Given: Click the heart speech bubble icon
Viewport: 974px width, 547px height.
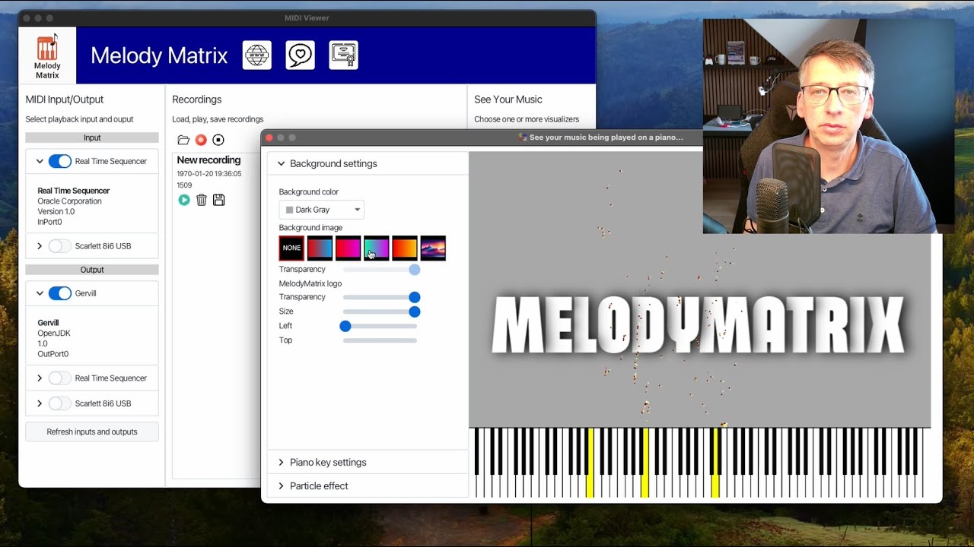Looking at the screenshot, I should pyautogui.click(x=301, y=55).
